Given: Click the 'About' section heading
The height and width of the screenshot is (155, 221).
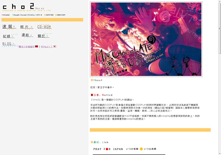Looking at the screenshot, I should pos(97,80).
